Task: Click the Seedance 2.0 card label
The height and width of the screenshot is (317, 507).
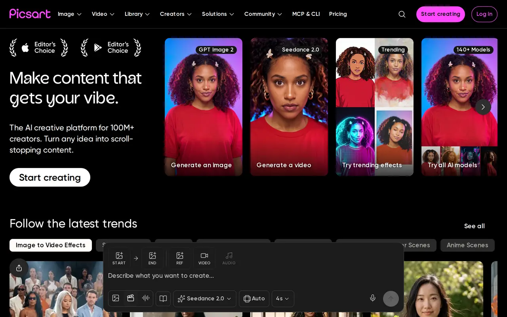Action: (x=301, y=50)
